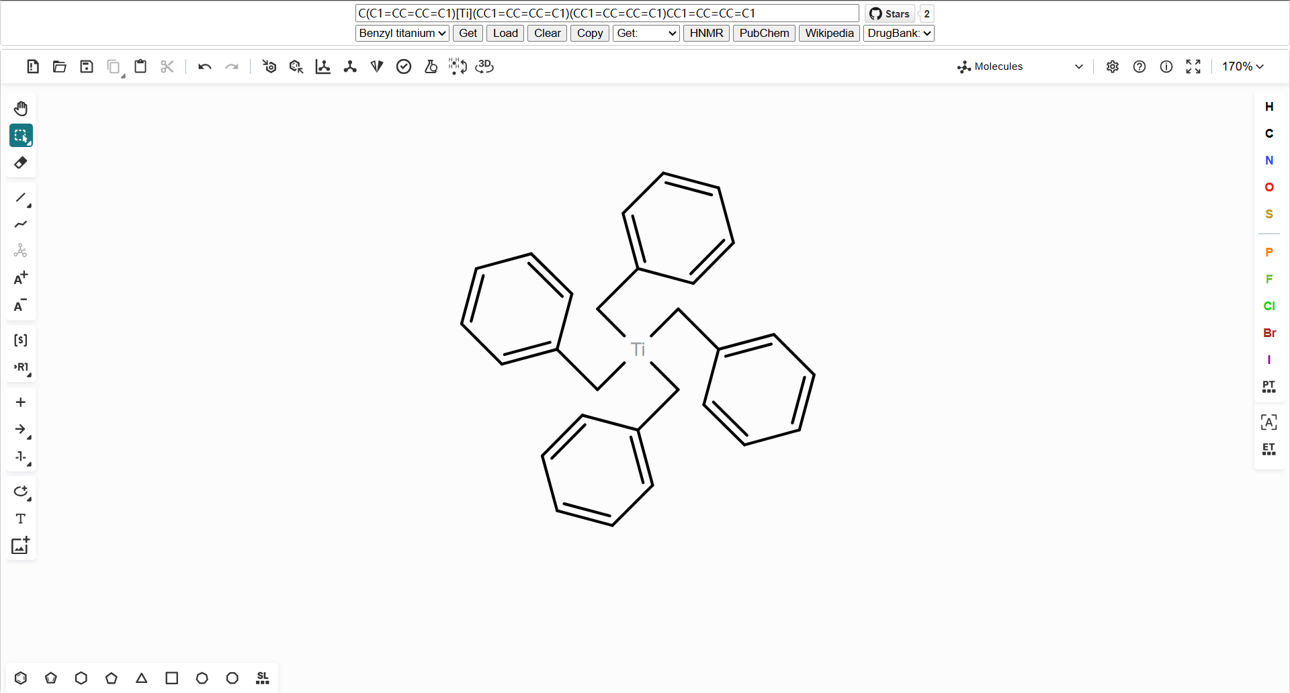Open the periodic table panel

pos(1269,387)
